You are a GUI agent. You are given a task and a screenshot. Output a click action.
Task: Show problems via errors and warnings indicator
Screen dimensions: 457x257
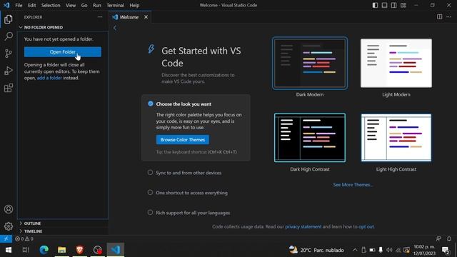24,238
